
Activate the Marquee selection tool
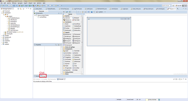(x=76, y=18)
